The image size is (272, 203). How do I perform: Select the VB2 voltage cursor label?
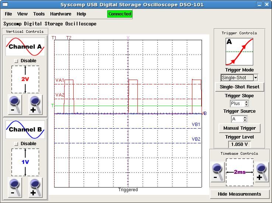pos(196,139)
